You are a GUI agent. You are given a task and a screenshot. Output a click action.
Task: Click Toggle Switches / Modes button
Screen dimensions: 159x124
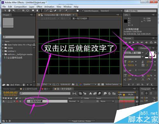click(81, 121)
